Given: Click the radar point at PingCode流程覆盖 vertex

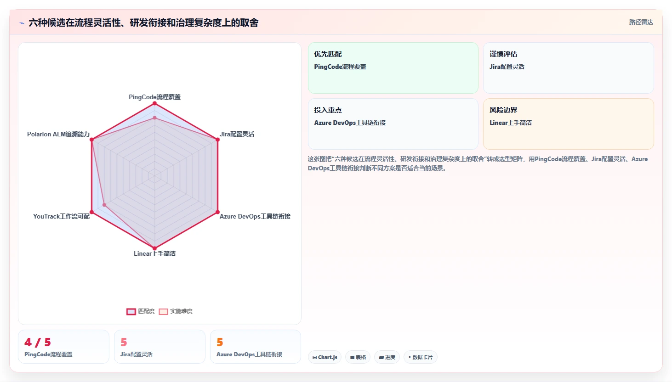Looking at the screenshot, I should tap(154, 103).
